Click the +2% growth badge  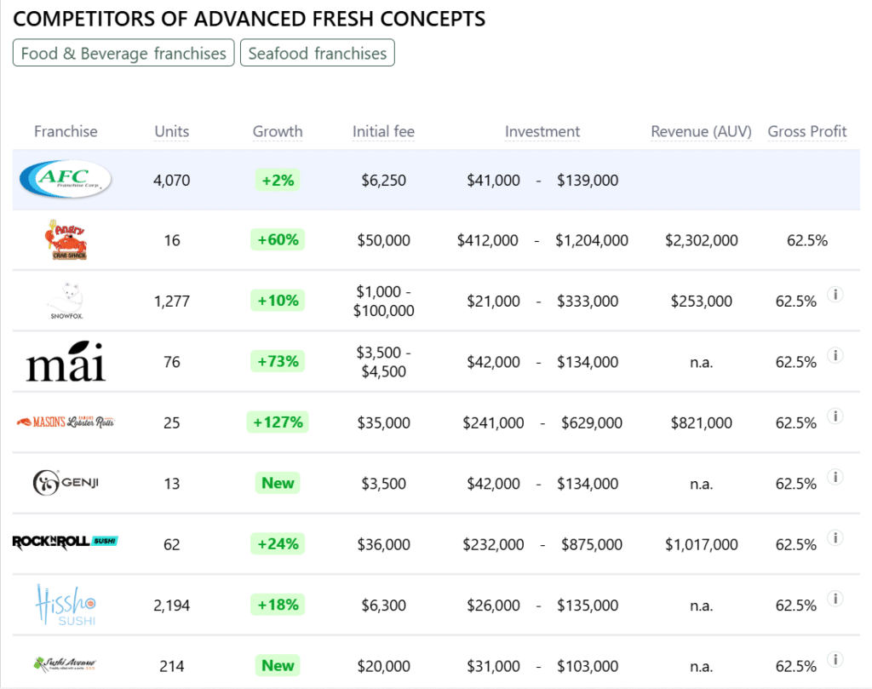point(278,180)
